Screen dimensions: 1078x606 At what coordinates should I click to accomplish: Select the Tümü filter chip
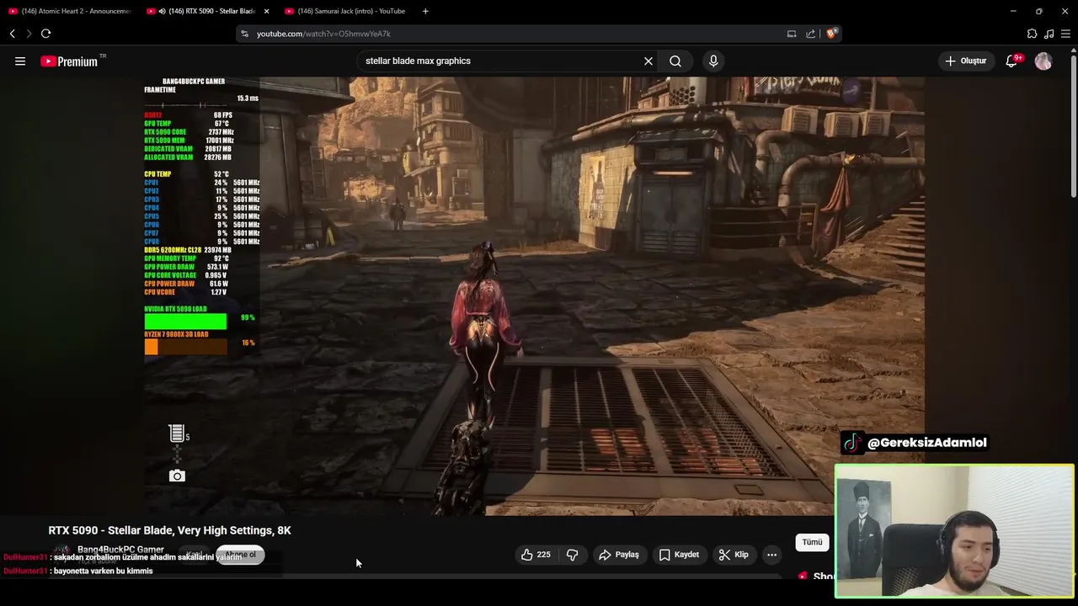pos(812,542)
